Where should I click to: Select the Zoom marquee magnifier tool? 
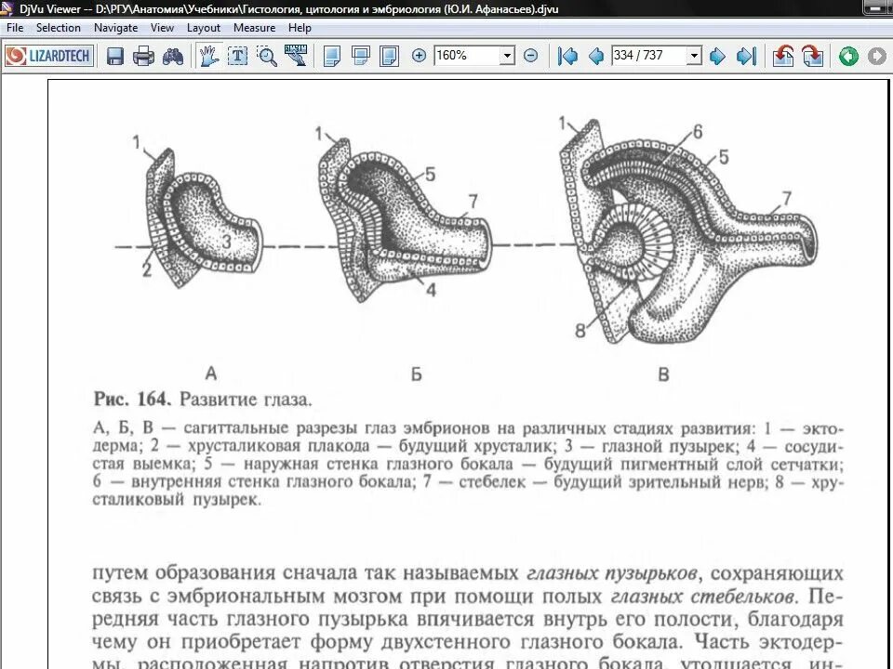coord(267,56)
